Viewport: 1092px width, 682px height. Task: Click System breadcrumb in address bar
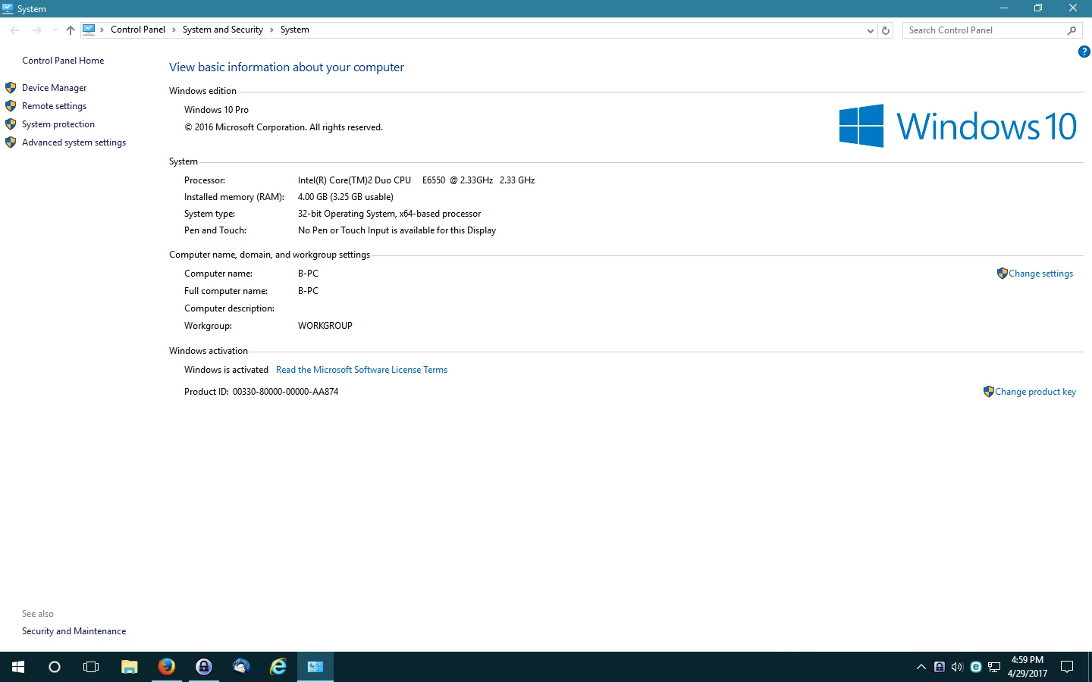(295, 30)
